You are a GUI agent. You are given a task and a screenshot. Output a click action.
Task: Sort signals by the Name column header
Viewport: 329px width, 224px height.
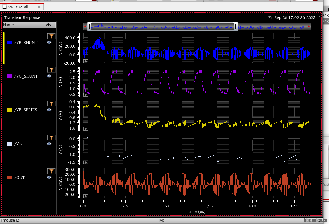click(24, 25)
